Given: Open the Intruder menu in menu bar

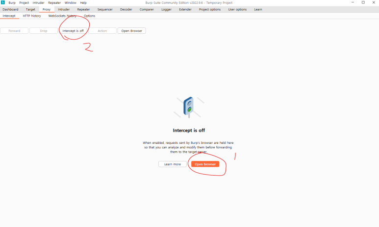Looking at the screenshot, I should click(38, 2).
